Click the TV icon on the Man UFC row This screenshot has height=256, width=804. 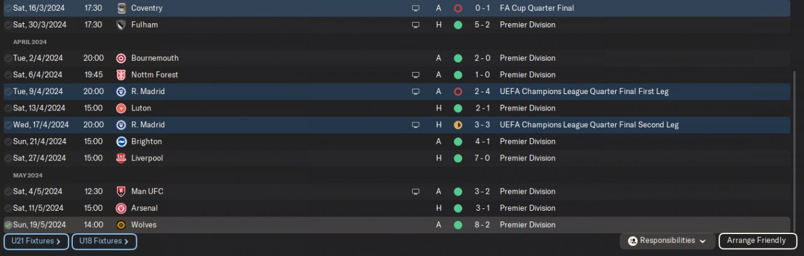415,191
